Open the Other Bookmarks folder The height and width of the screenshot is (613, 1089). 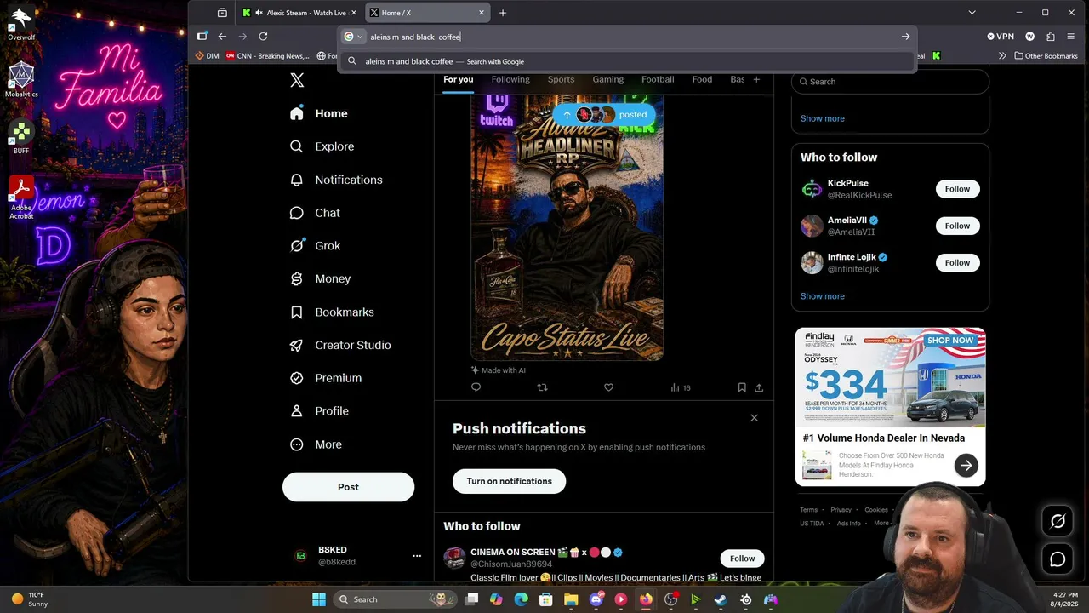click(x=1046, y=56)
